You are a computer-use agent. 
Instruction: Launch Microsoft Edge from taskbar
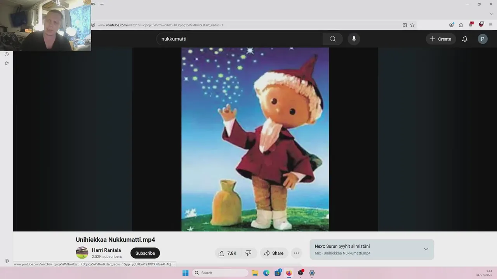[x=266, y=273]
